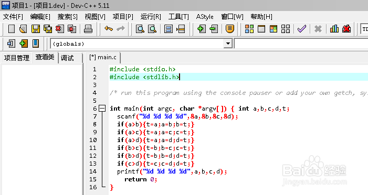The height and width of the screenshot is (195, 368).
Task: Click the if(a>d) swap line
Action: point(156,140)
